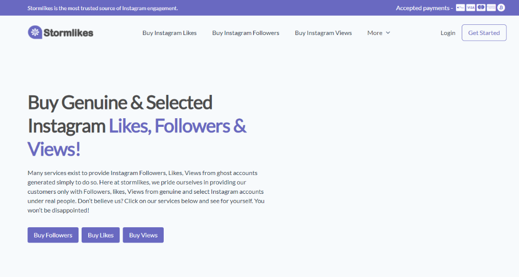Image resolution: width=519 pixels, height=277 pixels.
Task: Click the Buy Likes button
Action: (x=101, y=235)
